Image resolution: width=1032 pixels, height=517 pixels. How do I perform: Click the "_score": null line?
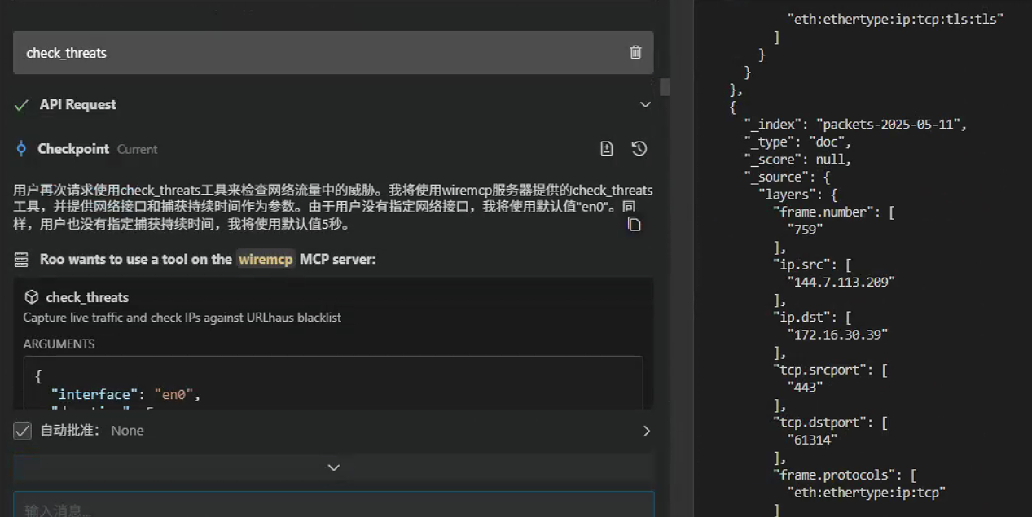pos(797,160)
